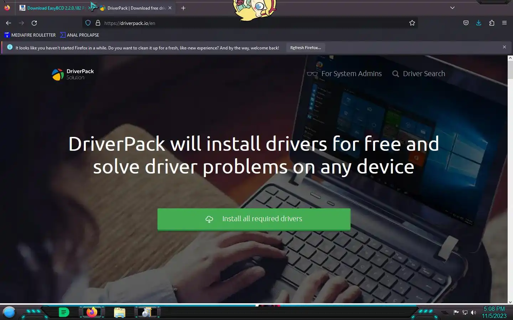
Task: Click Install all required drivers button
Action: [x=254, y=219]
